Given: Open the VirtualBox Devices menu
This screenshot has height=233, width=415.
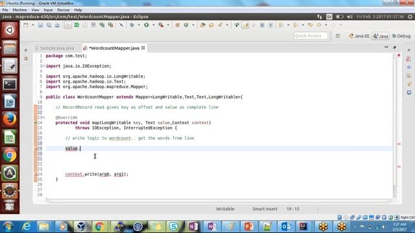Looking at the screenshot, I should click(64, 10).
